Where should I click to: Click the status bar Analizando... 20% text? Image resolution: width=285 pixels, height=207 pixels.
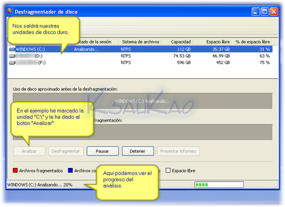[40, 185]
